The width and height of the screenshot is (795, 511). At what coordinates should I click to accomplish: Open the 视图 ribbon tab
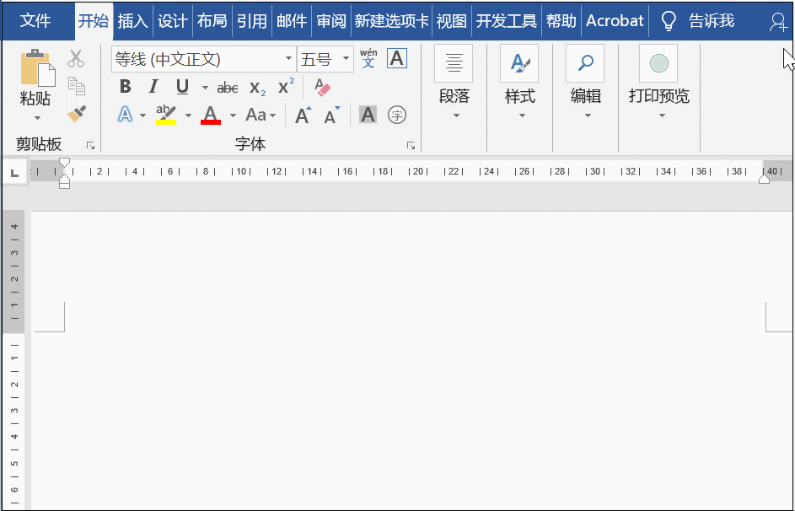pyautogui.click(x=452, y=20)
